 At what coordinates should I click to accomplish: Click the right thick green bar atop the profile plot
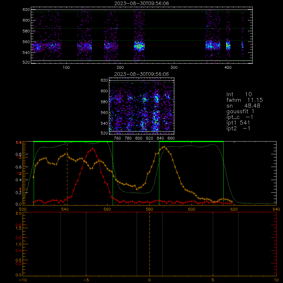coord(191,141)
